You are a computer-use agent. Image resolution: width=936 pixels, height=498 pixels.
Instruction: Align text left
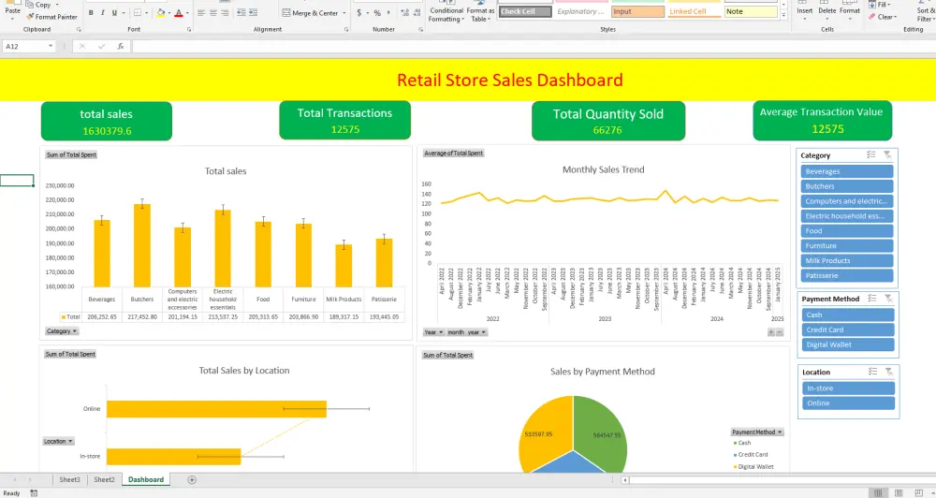click(201, 12)
